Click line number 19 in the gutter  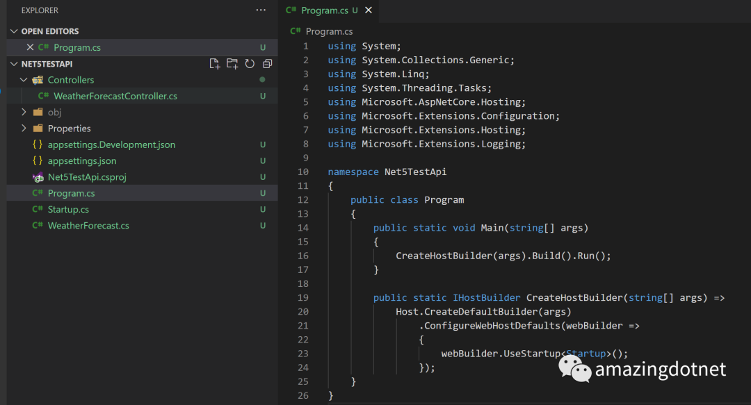(x=302, y=298)
